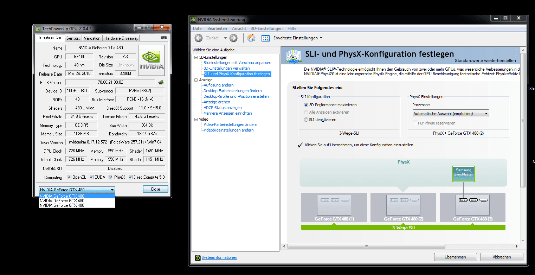Image resolution: width=535 pixels, height=275 pixels.
Task: Open Desktop-Farbeinstellungen ändern task
Action: tap(233, 91)
